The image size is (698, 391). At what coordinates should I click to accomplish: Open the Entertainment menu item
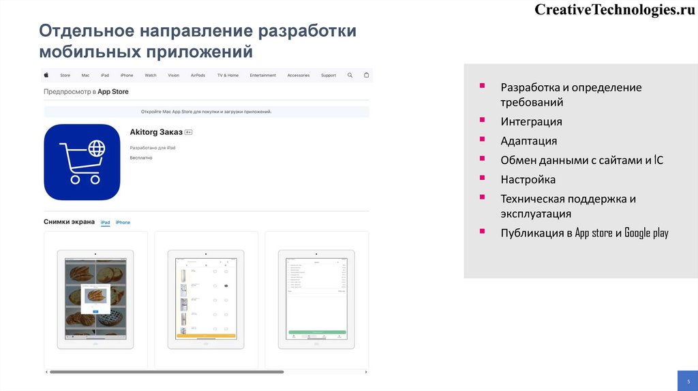[262, 76]
